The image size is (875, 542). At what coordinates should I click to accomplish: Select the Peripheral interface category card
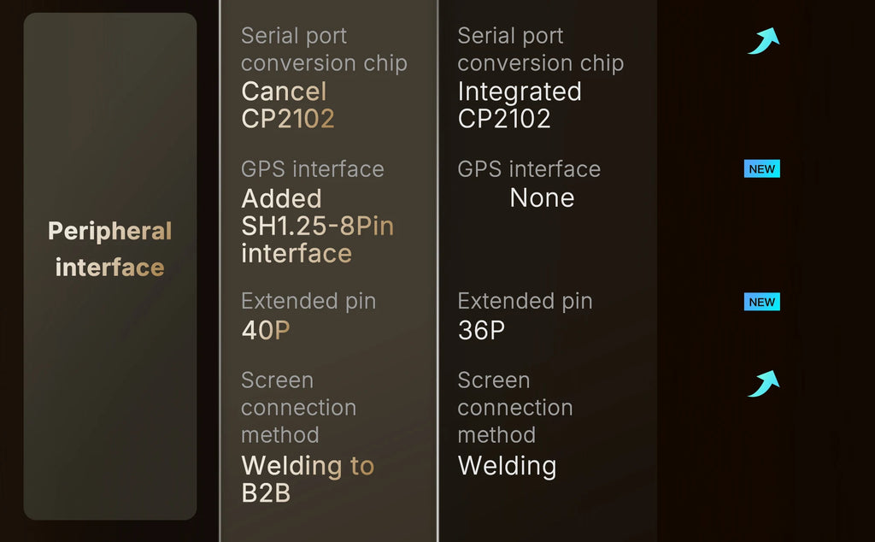[x=110, y=266]
